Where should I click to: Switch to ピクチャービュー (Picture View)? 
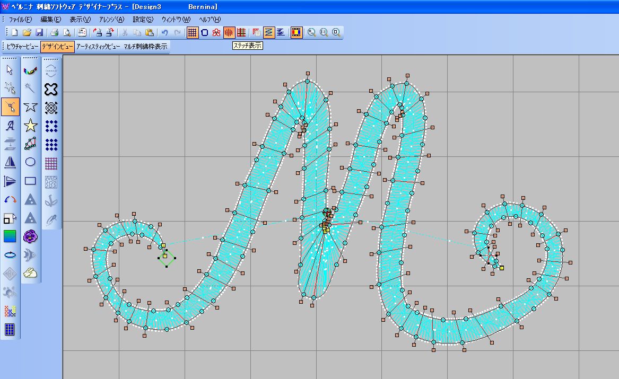[x=22, y=47]
